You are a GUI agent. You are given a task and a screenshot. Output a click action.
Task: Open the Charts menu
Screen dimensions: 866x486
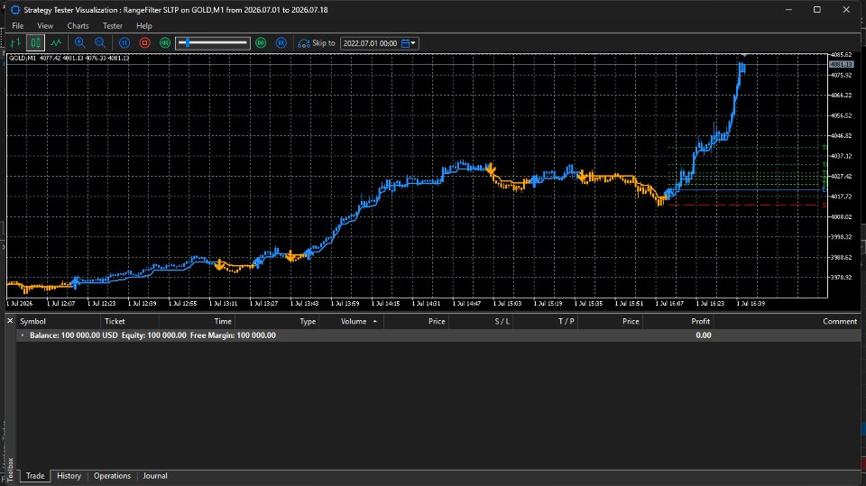coord(78,26)
